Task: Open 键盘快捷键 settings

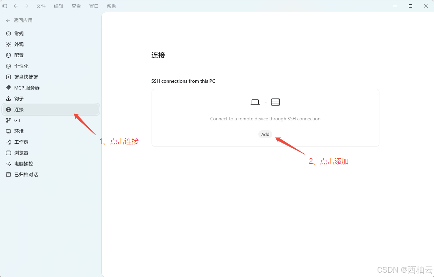Action: (51, 77)
